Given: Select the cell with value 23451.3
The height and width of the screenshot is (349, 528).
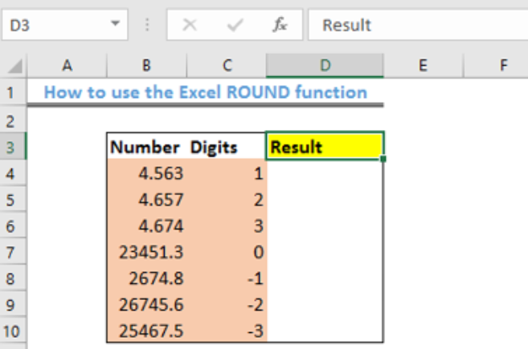Looking at the screenshot, I should pyautogui.click(x=147, y=252).
